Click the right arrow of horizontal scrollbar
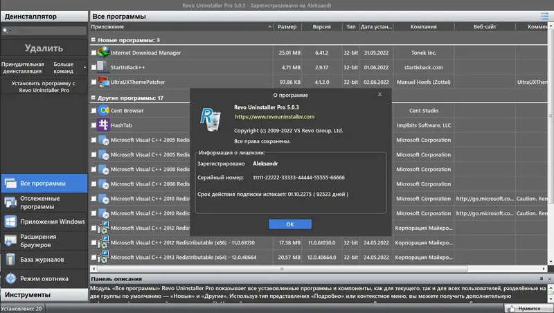Image resolution: width=554 pixels, height=313 pixels. point(544,269)
